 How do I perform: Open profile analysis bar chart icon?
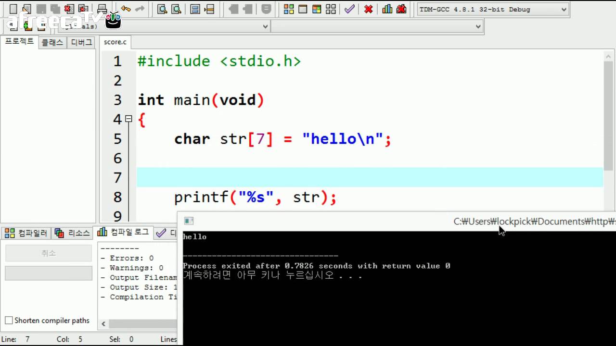[387, 9]
